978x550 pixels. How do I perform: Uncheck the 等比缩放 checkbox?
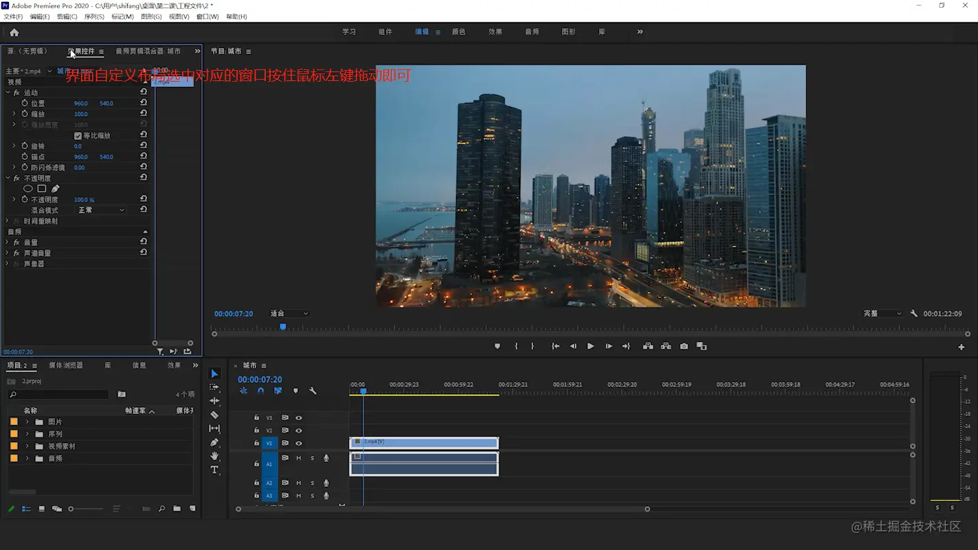coord(78,136)
